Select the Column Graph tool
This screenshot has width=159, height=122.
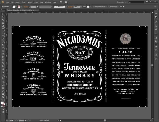[x=3, y=85]
